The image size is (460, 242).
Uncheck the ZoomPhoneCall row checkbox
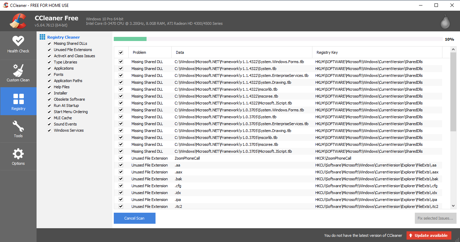(121, 158)
